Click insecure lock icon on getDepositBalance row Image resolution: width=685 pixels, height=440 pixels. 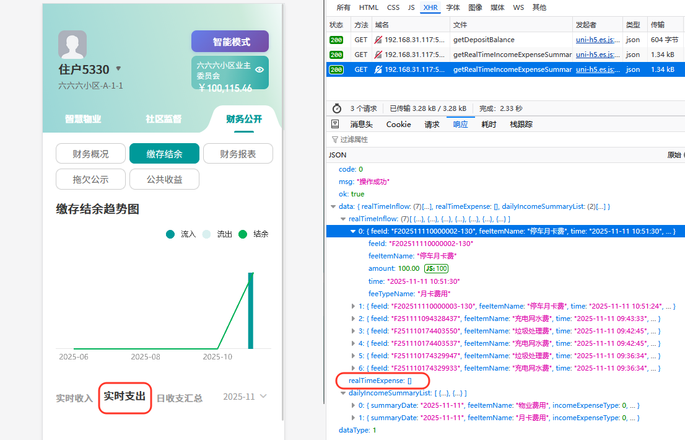coord(378,40)
